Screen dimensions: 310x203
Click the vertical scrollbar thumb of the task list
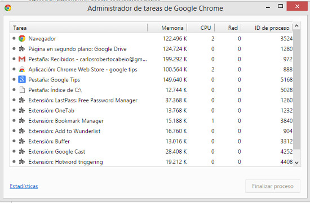pos(296,89)
